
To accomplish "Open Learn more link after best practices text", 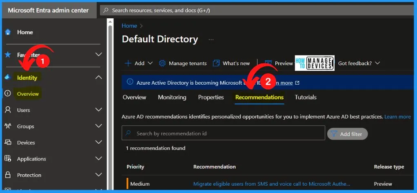I will (x=397, y=116).
